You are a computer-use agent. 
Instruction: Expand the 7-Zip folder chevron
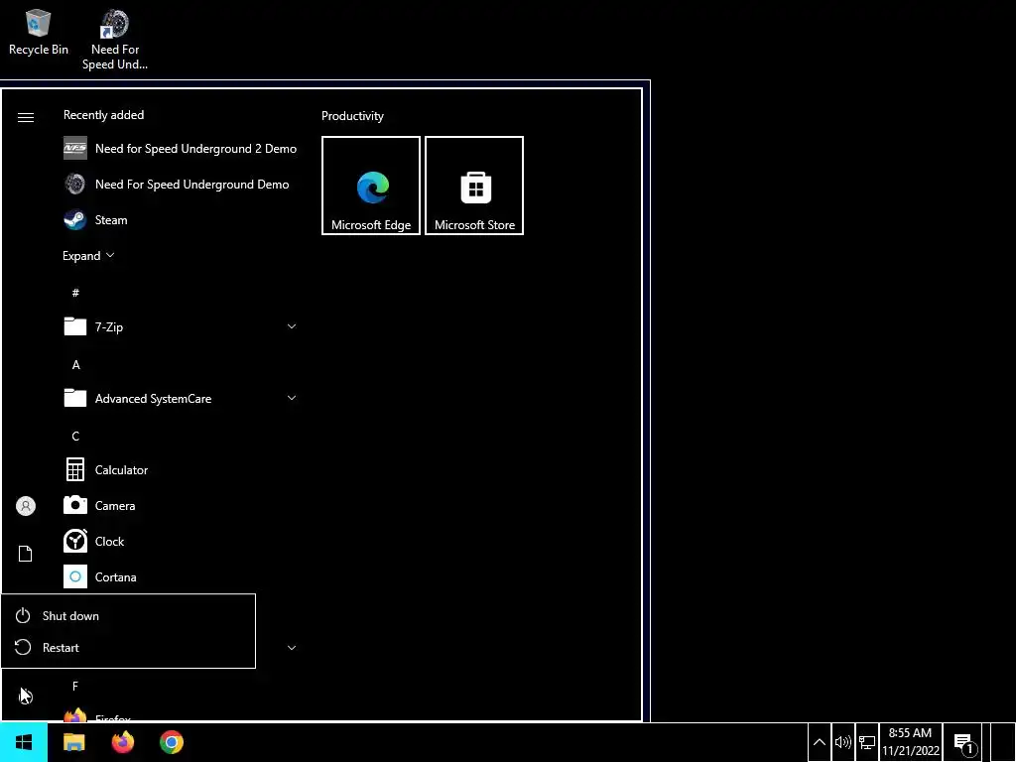292,326
